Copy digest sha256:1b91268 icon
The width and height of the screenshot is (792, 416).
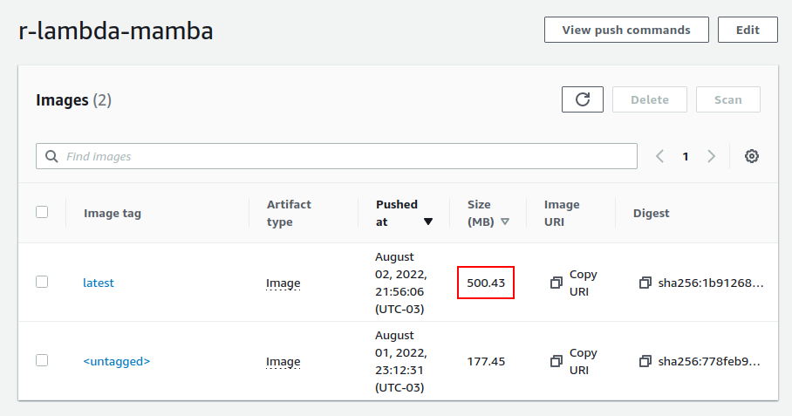pos(645,283)
